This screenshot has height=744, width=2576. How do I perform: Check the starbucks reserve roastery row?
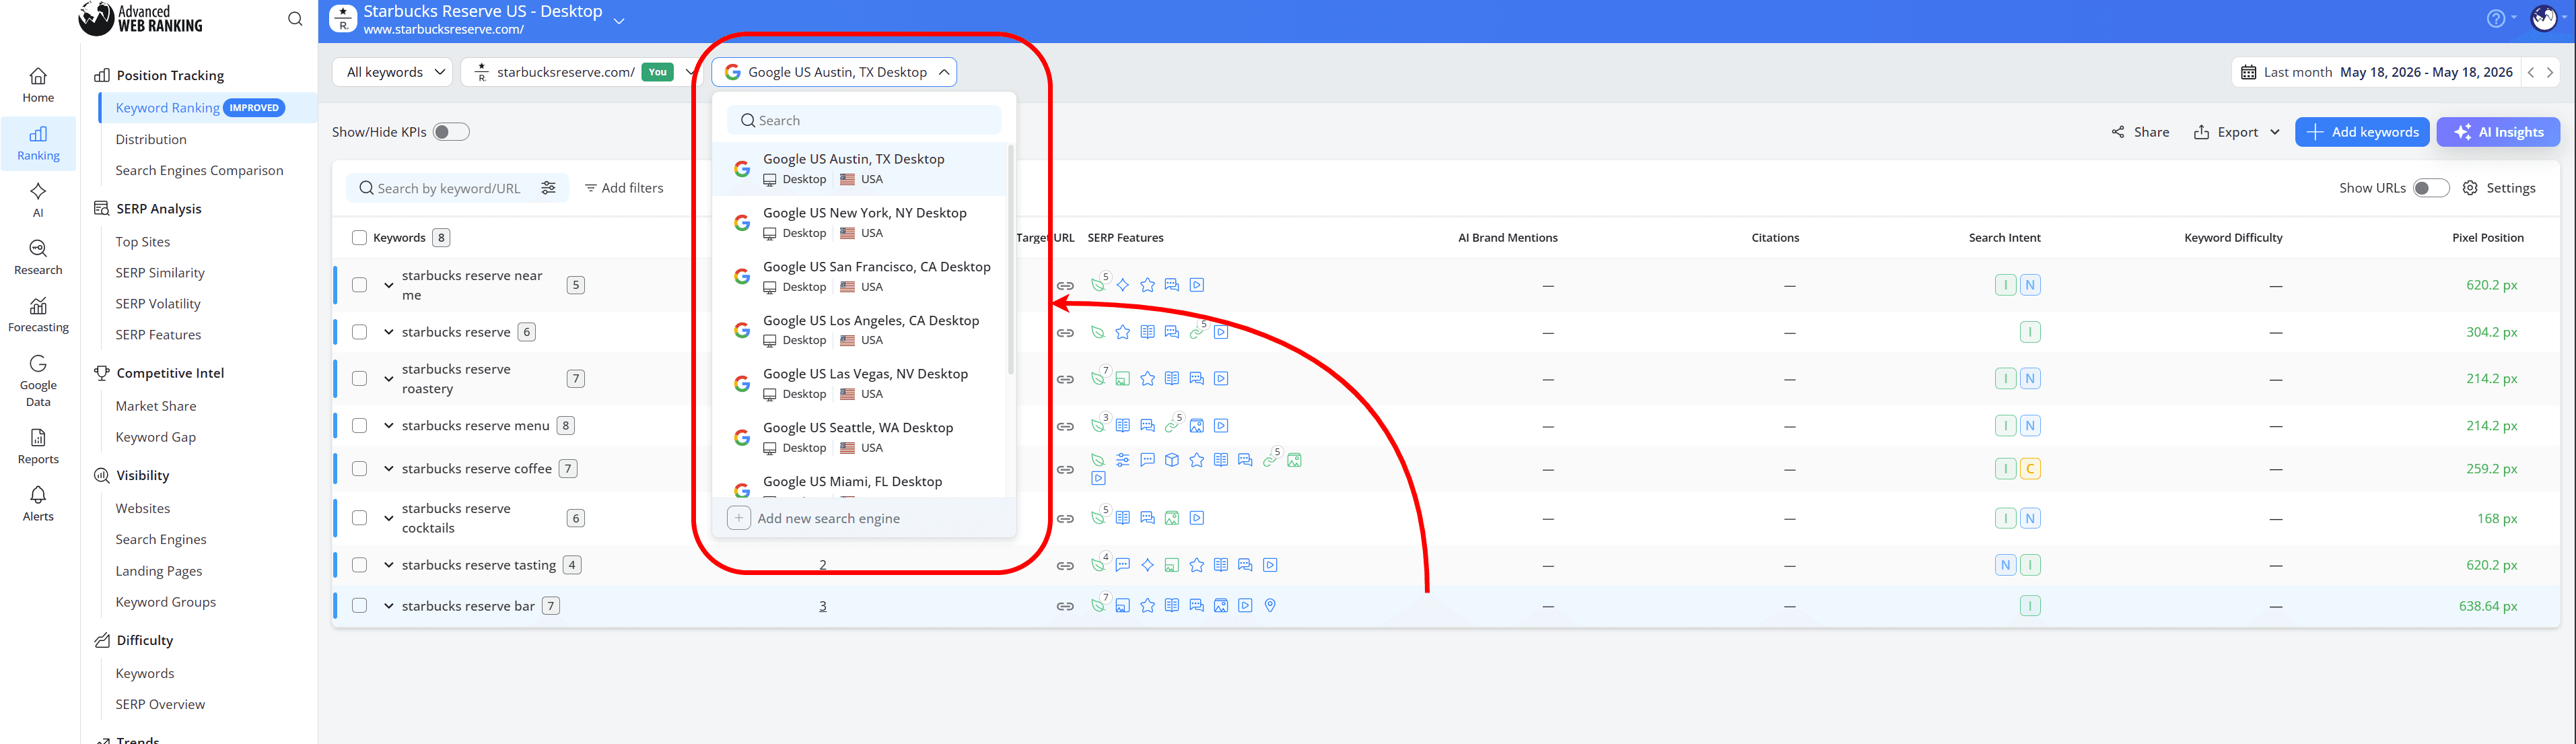coord(359,379)
